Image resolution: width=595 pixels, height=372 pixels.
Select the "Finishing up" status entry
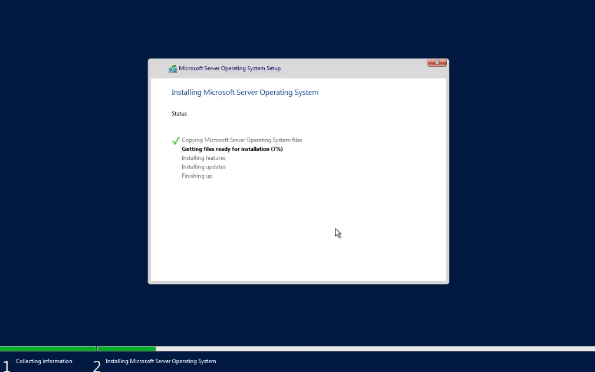click(x=197, y=176)
